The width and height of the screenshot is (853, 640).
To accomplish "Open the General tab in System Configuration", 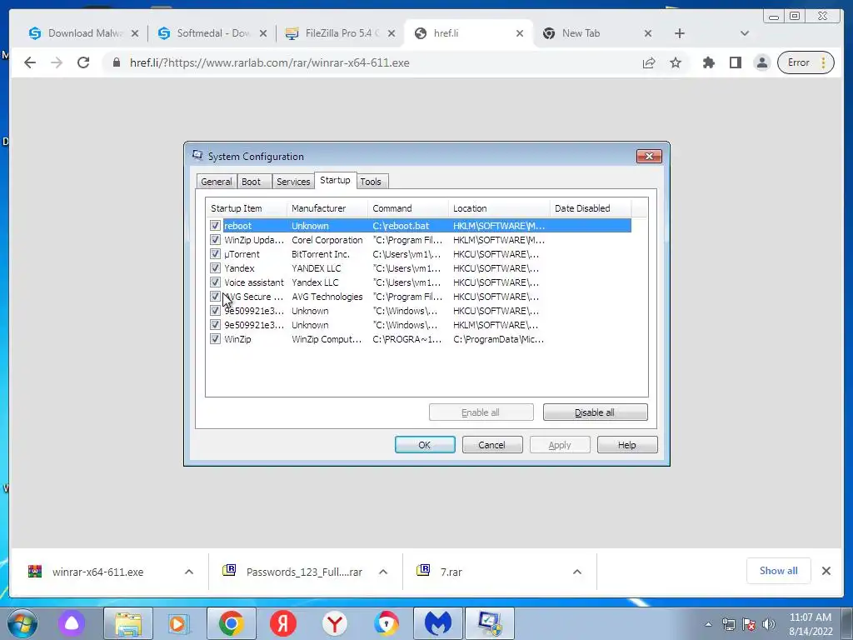I will click(216, 181).
